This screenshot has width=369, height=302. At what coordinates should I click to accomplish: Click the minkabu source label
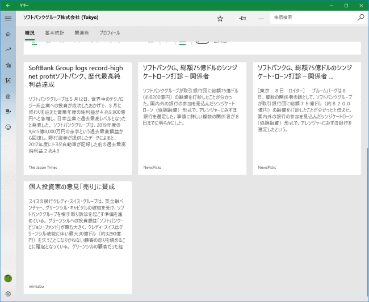click(36, 287)
